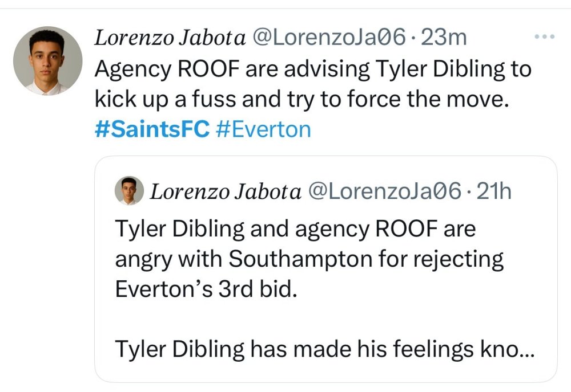571x392 pixels.
Task: Click the large Lorenzo Jabota profile photo
Action: coord(48,60)
